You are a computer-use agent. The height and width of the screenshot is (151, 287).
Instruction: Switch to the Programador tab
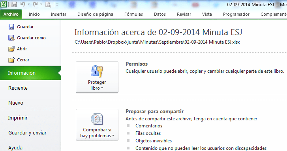click(236, 14)
